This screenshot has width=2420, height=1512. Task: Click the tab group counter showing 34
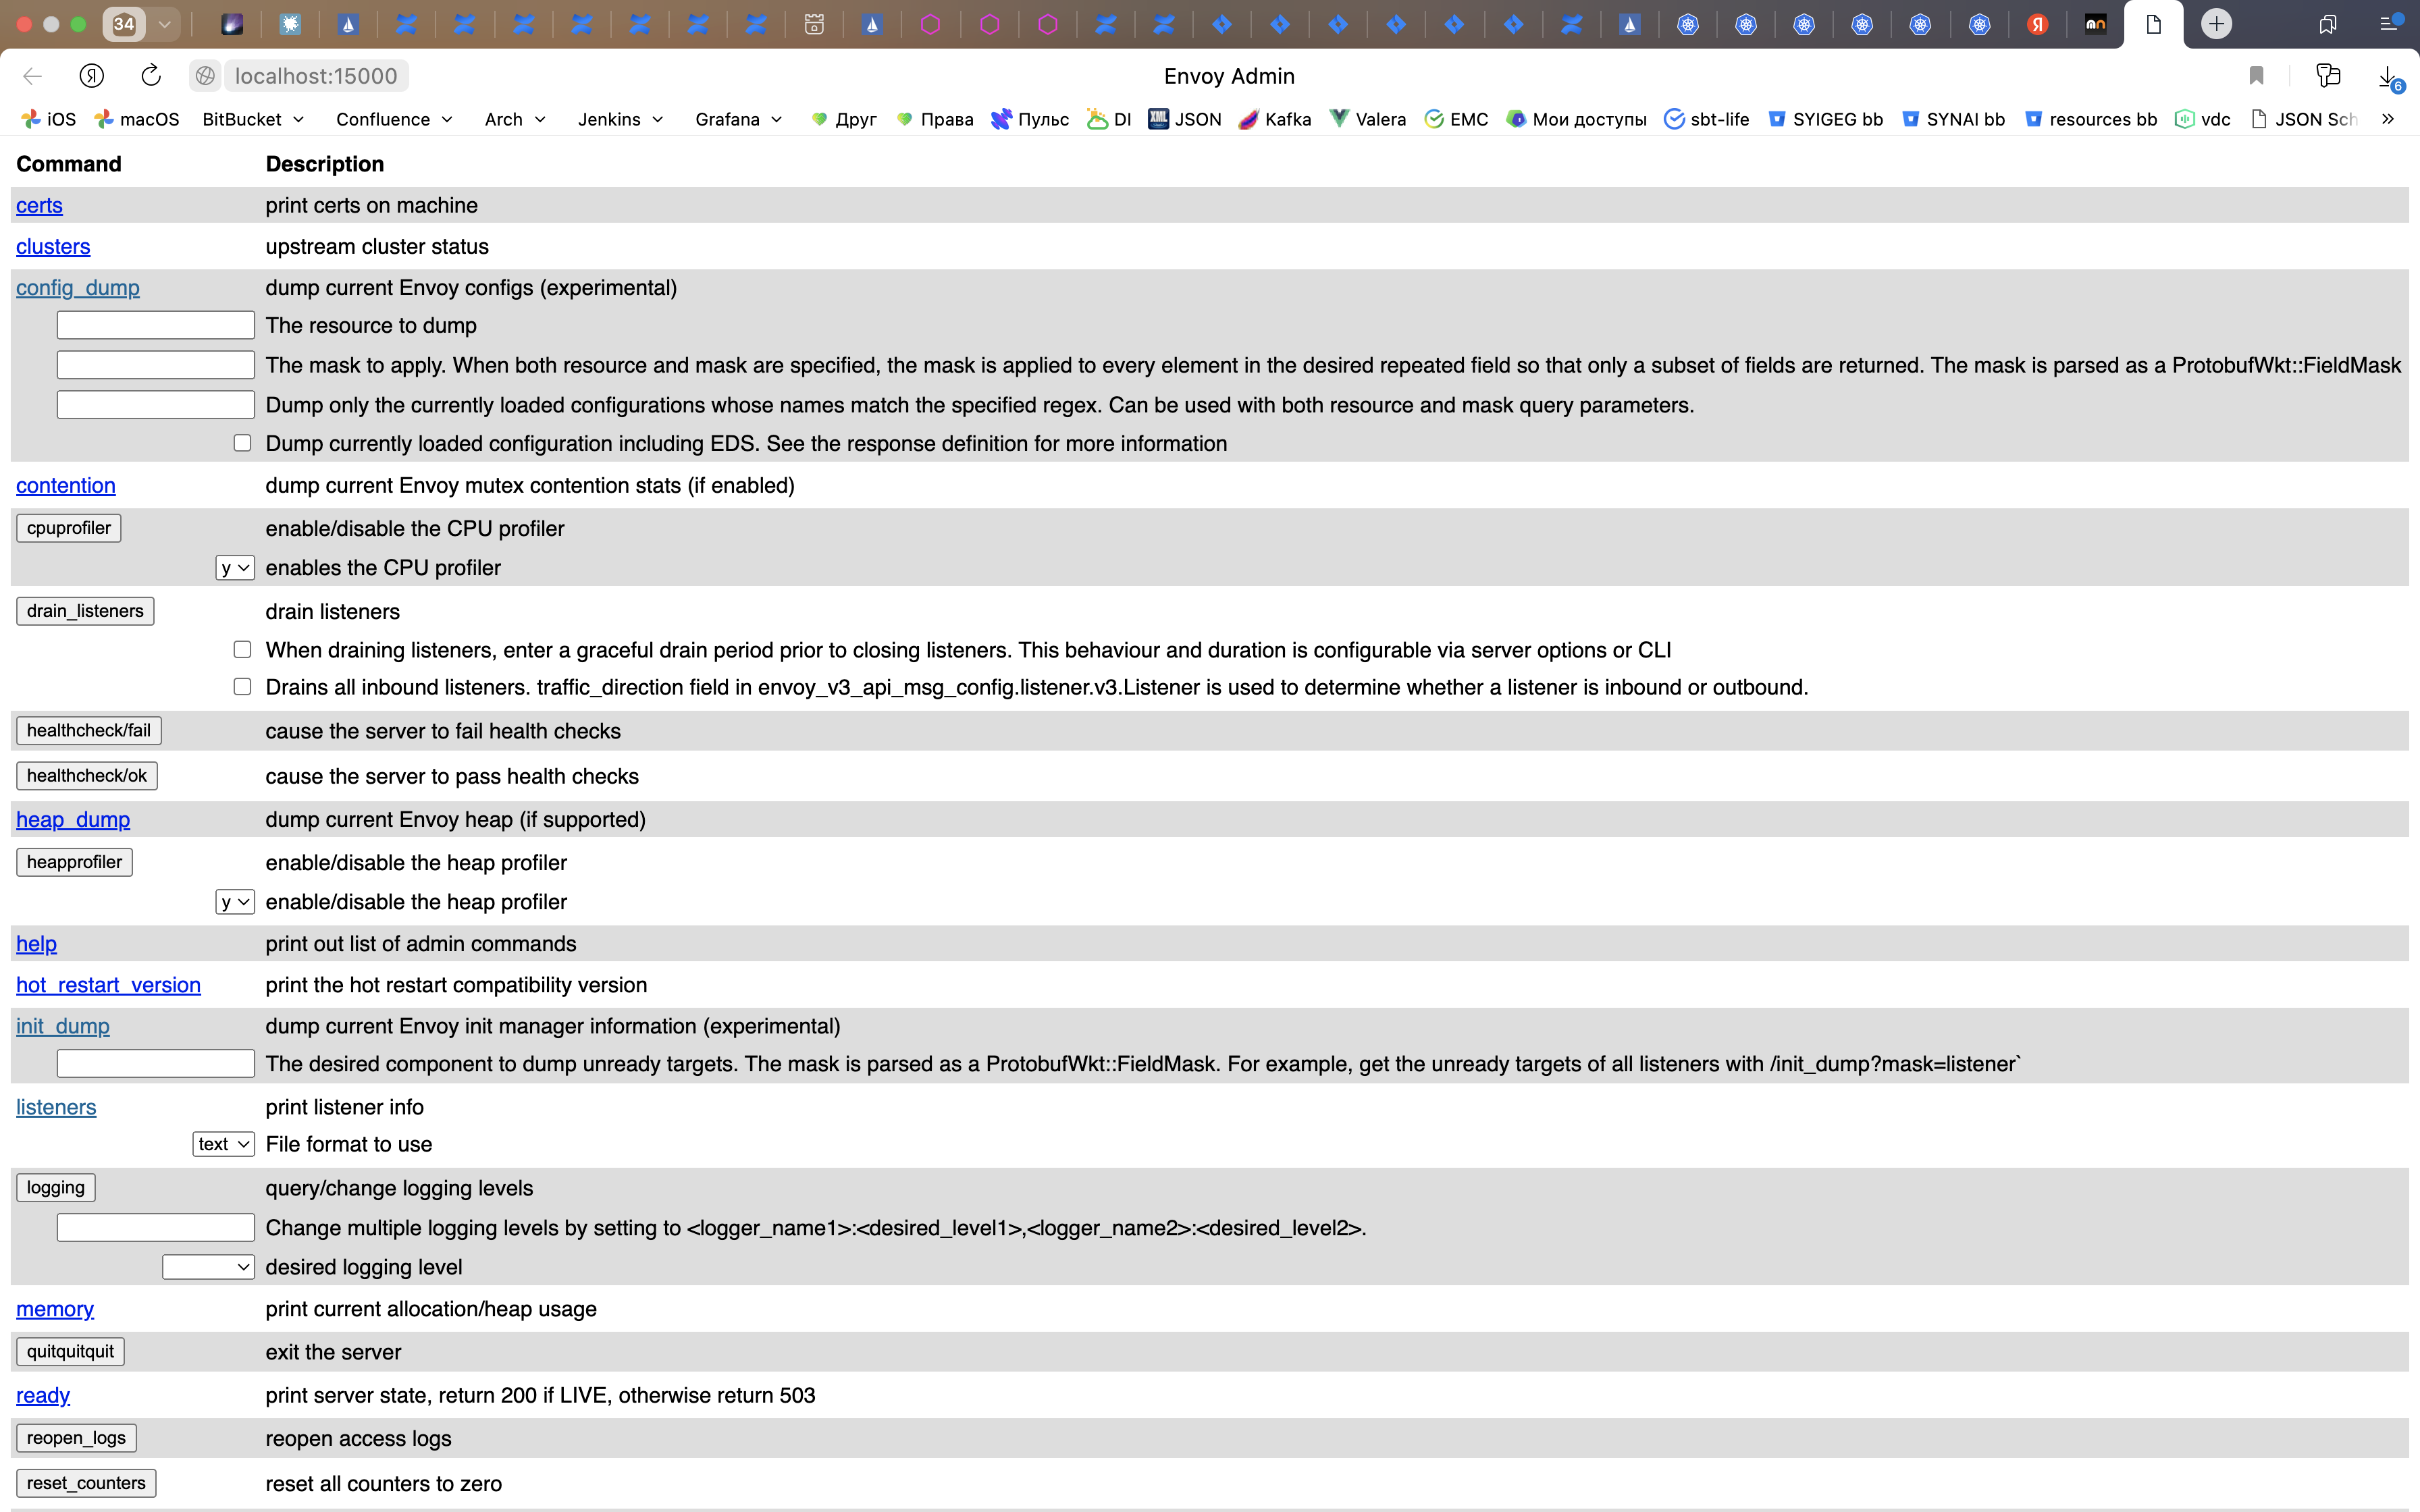click(x=124, y=24)
